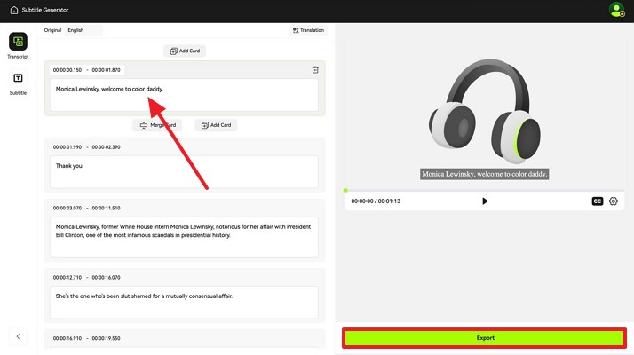Open player settings gear icon

tap(614, 201)
